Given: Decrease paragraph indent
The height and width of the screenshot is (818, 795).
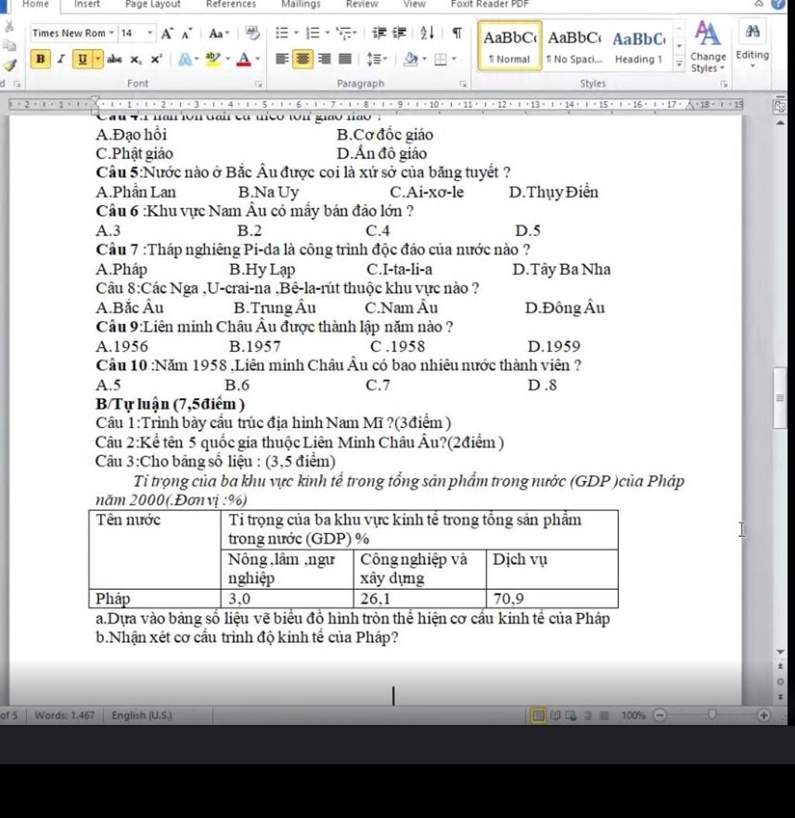Looking at the screenshot, I should (x=379, y=33).
